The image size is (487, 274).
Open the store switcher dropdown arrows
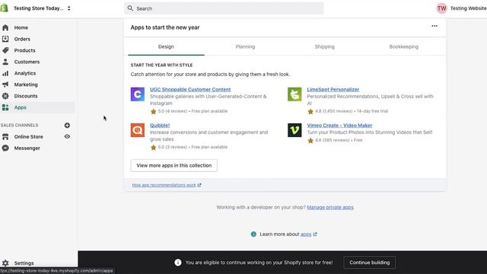(x=69, y=8)
